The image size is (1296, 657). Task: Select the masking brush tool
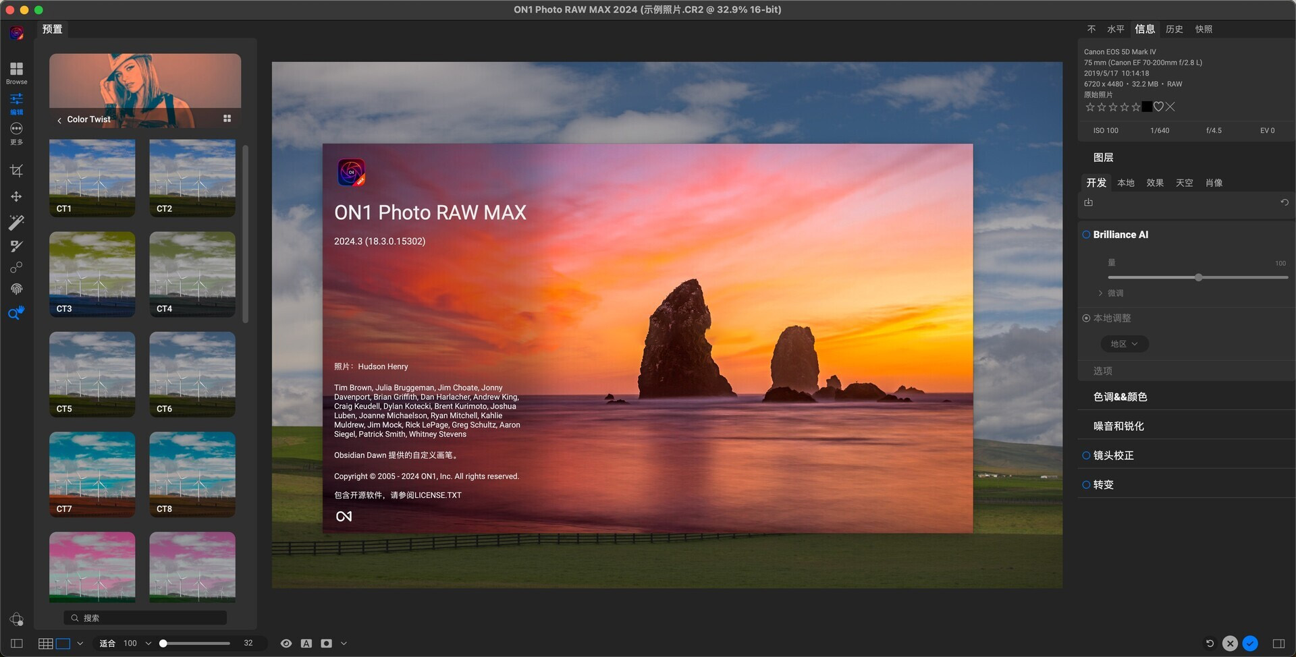click(16, 246)
